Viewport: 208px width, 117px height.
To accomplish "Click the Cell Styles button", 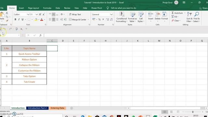I will (x=141, y=17).
